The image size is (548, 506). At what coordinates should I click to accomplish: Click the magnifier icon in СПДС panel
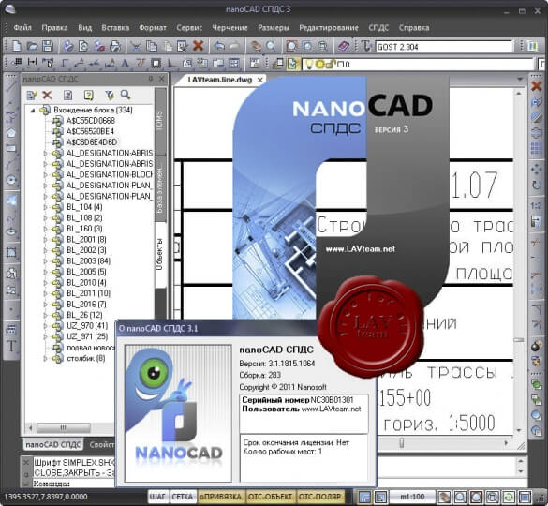click(x=126, y=95)
